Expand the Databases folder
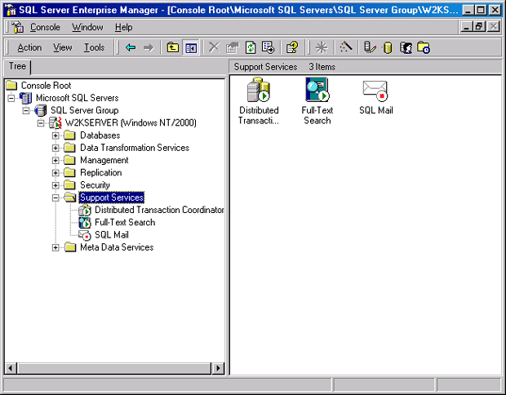 [x=55, y=135]
